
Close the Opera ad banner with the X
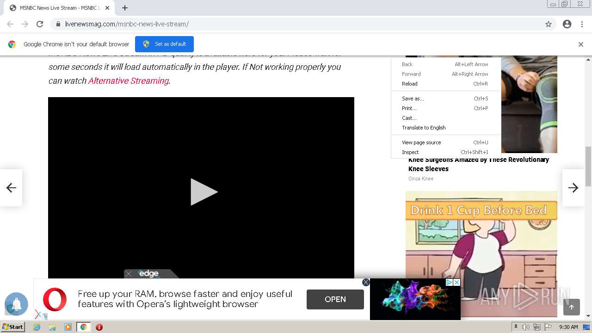[366, 282]
